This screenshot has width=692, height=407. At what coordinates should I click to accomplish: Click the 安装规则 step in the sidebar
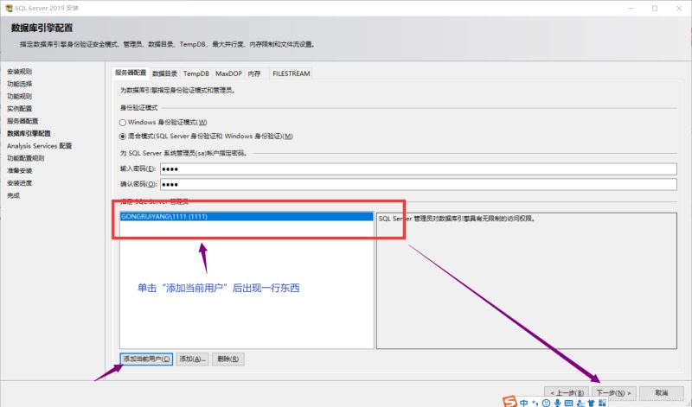click(x=19, y=72)
